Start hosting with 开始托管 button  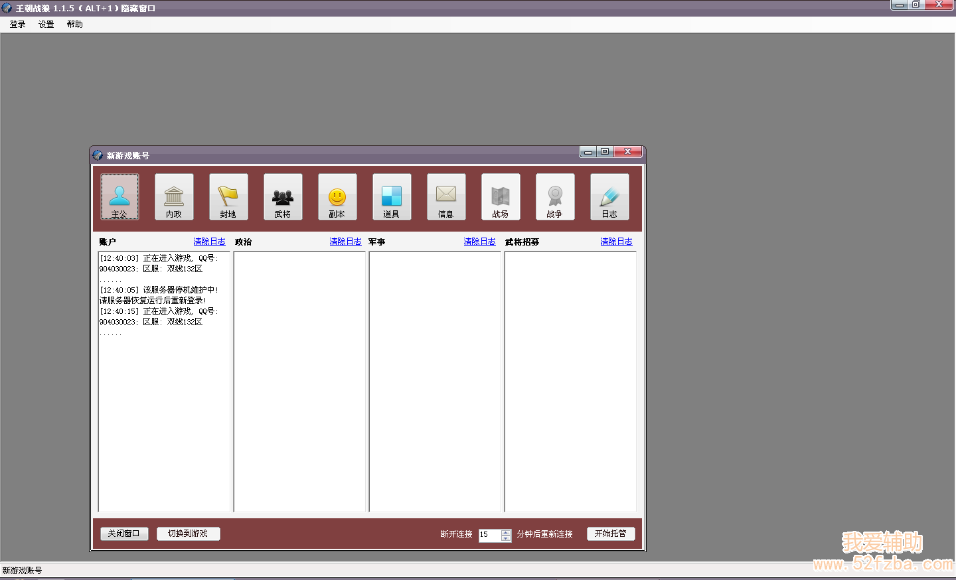pos(611,534)
